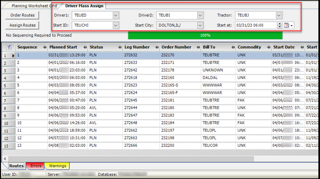Expand the Driver1 dropdown

[116, 15]
